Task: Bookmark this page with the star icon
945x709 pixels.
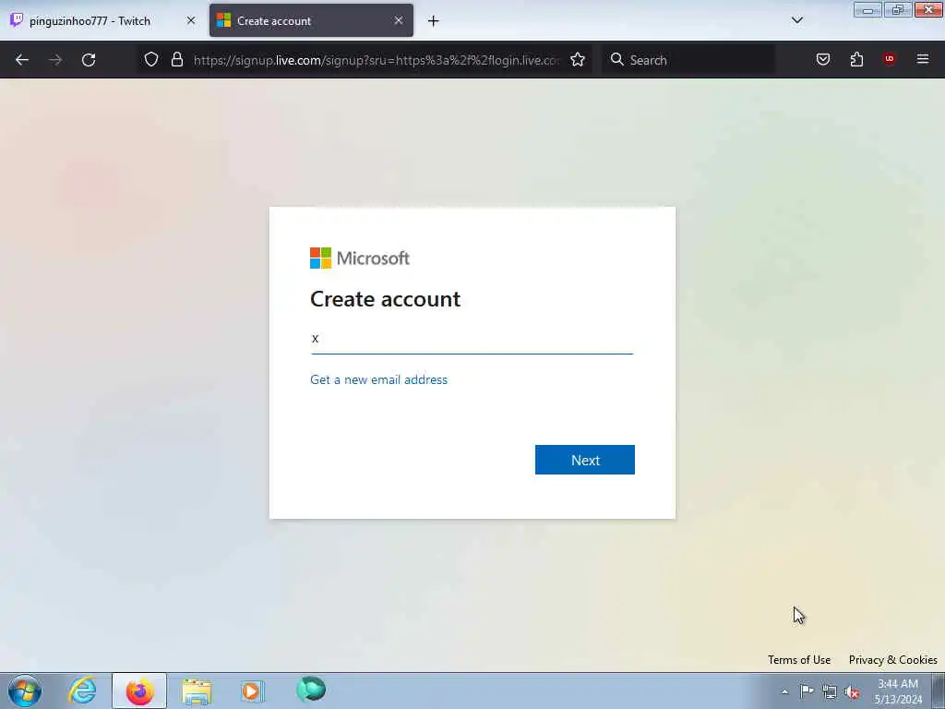Action: (578, 59)
